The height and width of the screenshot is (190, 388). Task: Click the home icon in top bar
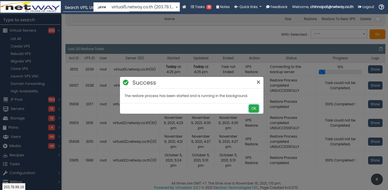(x=184, y=7)
